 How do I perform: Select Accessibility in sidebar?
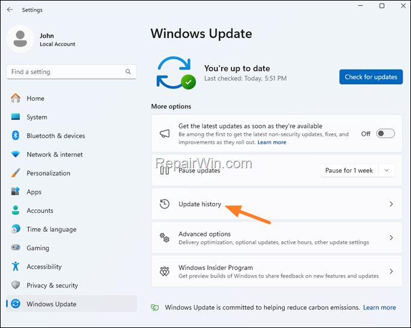(x=72, y=266)
